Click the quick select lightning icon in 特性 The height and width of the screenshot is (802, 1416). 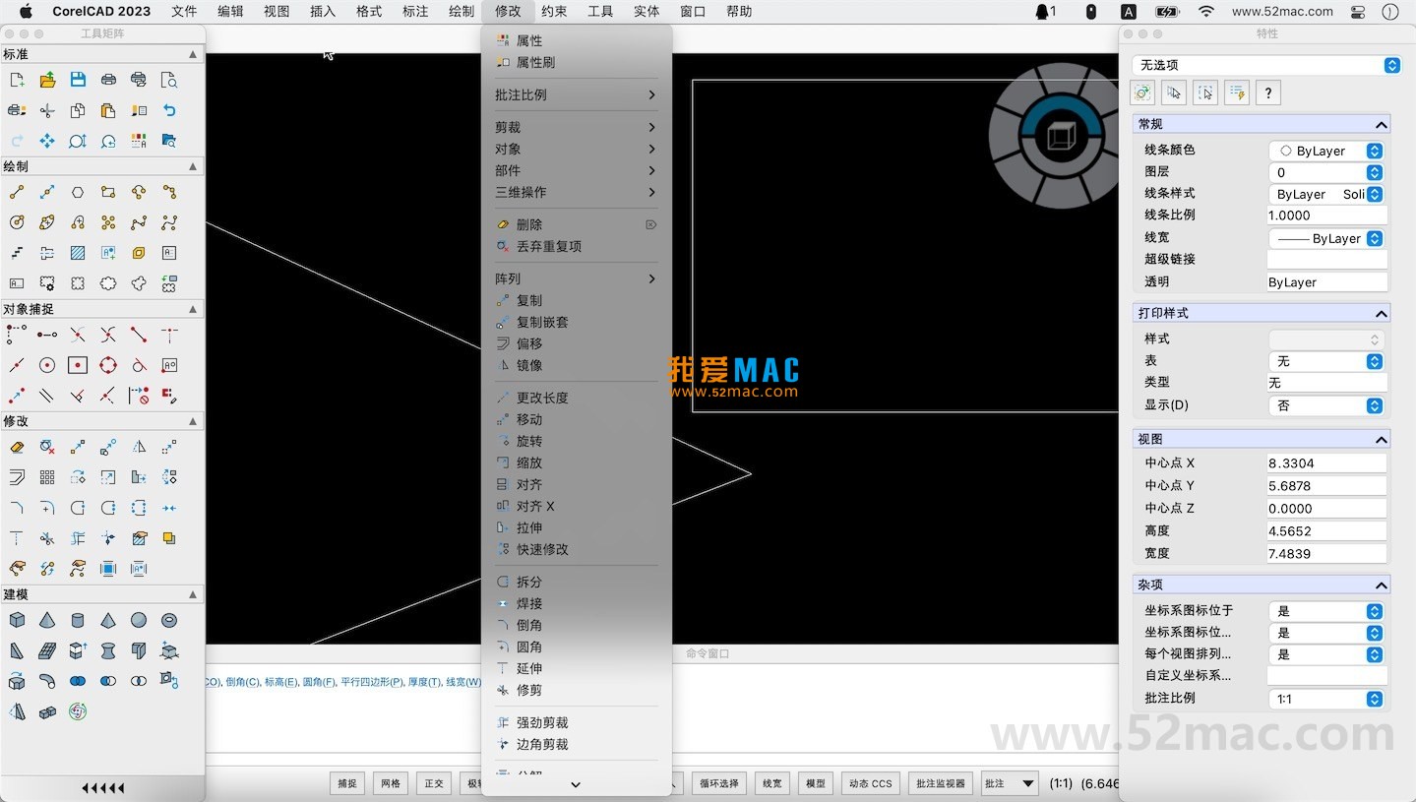pos(1237,93)
